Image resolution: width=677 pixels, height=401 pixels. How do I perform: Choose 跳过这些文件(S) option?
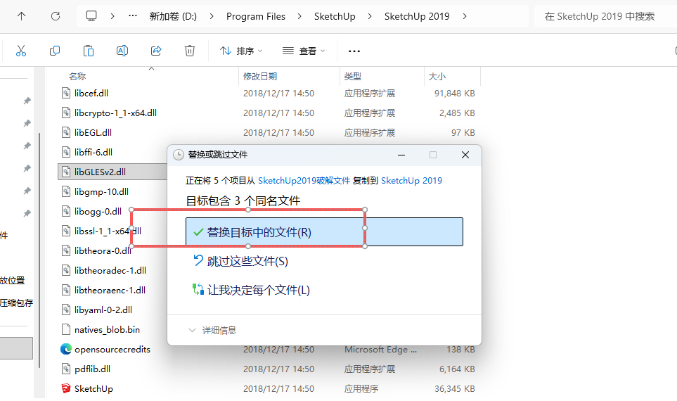tap(240, 261)
